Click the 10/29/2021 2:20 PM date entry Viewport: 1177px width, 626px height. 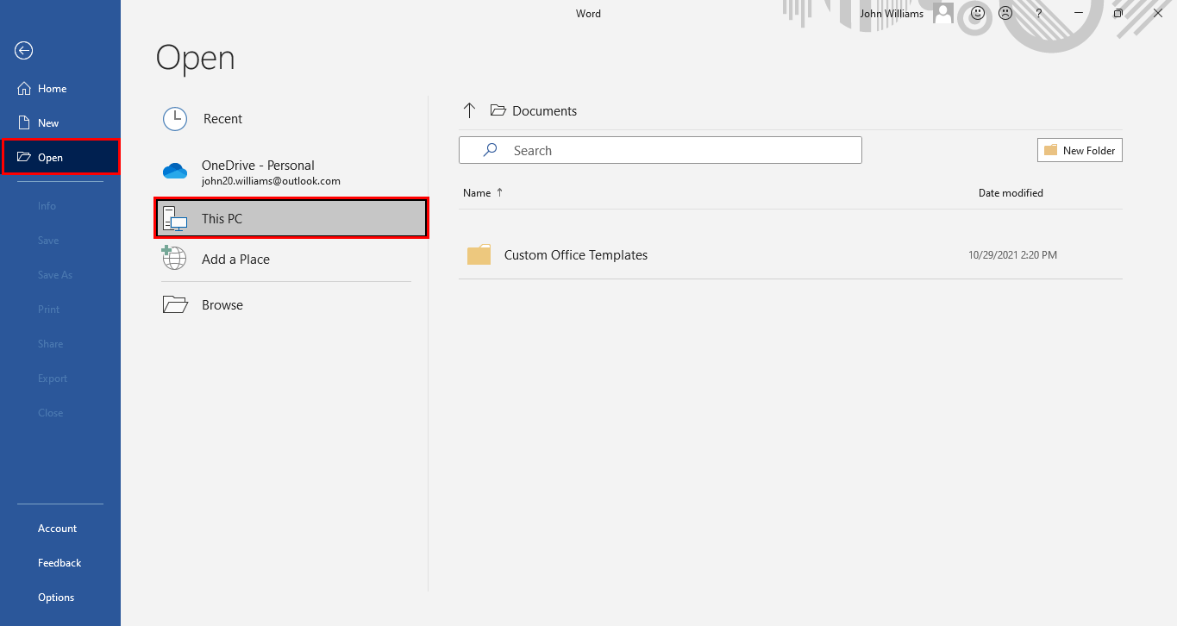point(1012,255)
